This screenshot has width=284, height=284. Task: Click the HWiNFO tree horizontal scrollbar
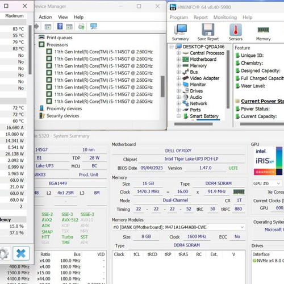click(193, 124)
